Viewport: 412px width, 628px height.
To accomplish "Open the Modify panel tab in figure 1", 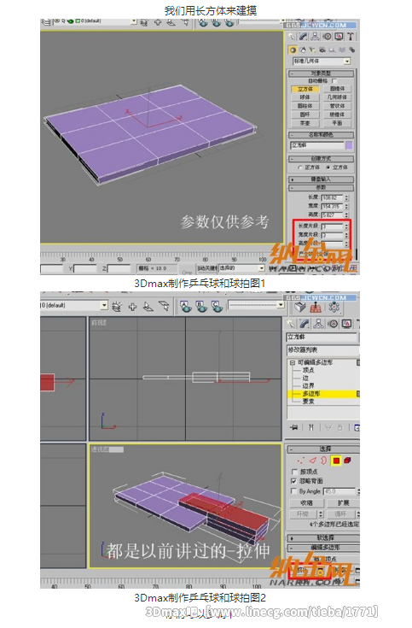I will point(303,37).
